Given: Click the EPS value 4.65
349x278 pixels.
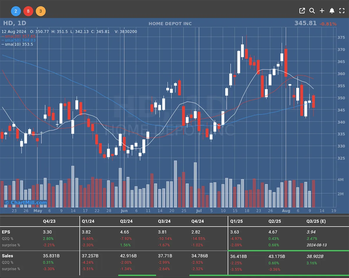Looking at the screenshot, I should point(124,232).
